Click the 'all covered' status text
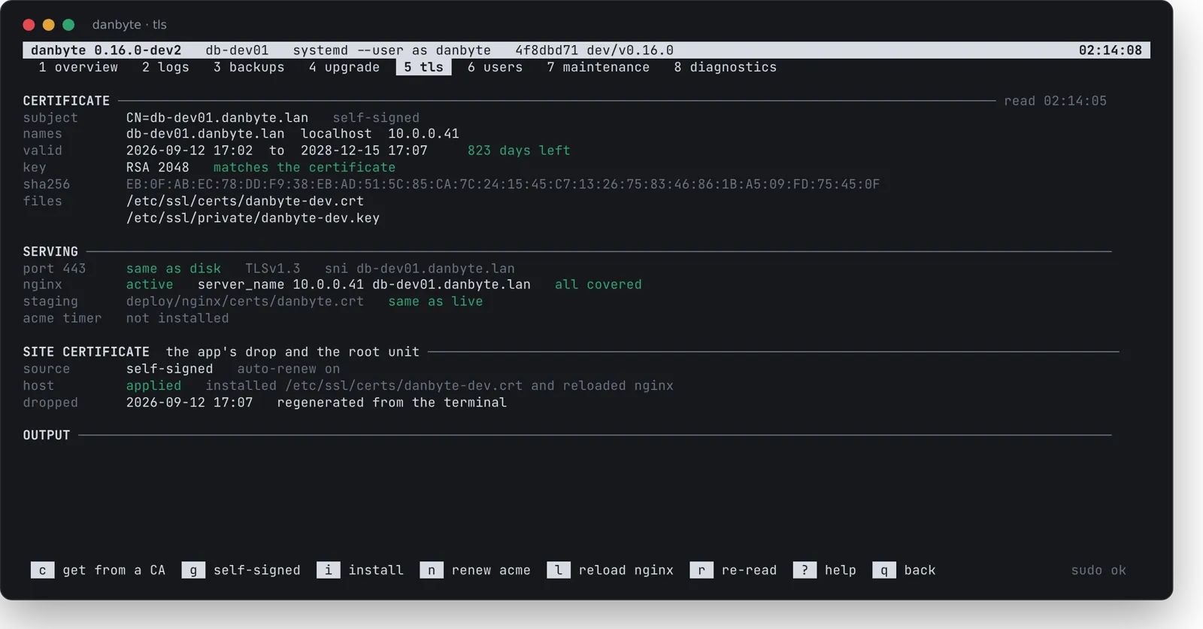1203x629 pixels. [x=598, y=284]
